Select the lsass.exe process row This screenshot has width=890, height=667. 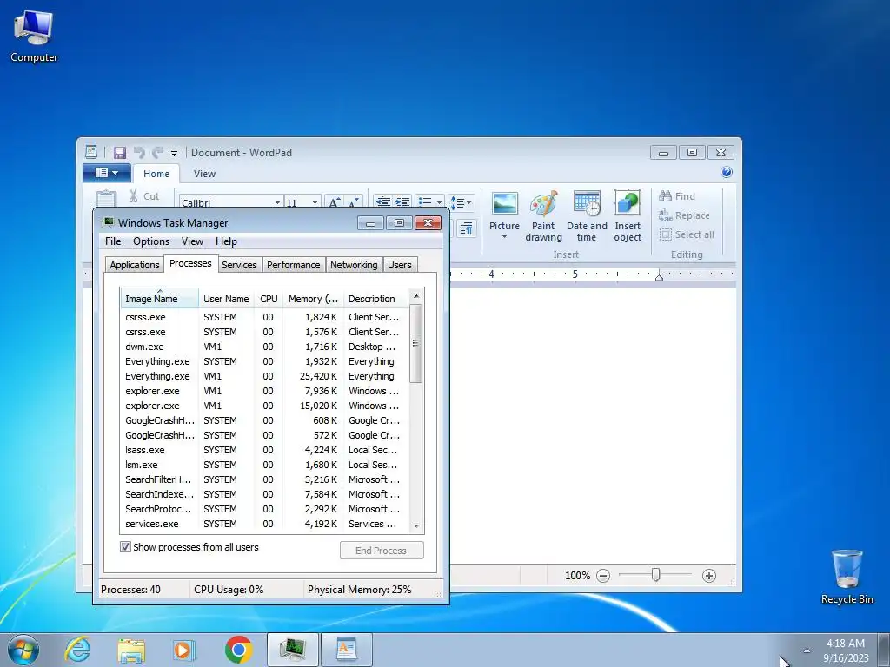coord(264,450)
